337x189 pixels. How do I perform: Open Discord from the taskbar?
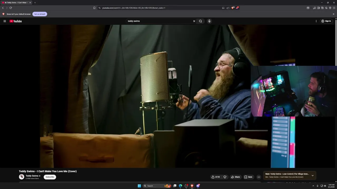[198, 186]
